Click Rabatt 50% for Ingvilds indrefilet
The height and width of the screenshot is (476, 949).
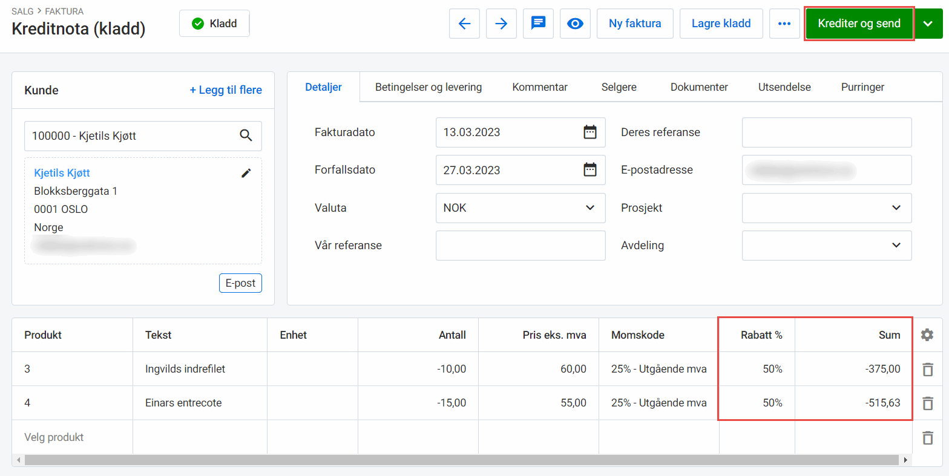point(757,369)
